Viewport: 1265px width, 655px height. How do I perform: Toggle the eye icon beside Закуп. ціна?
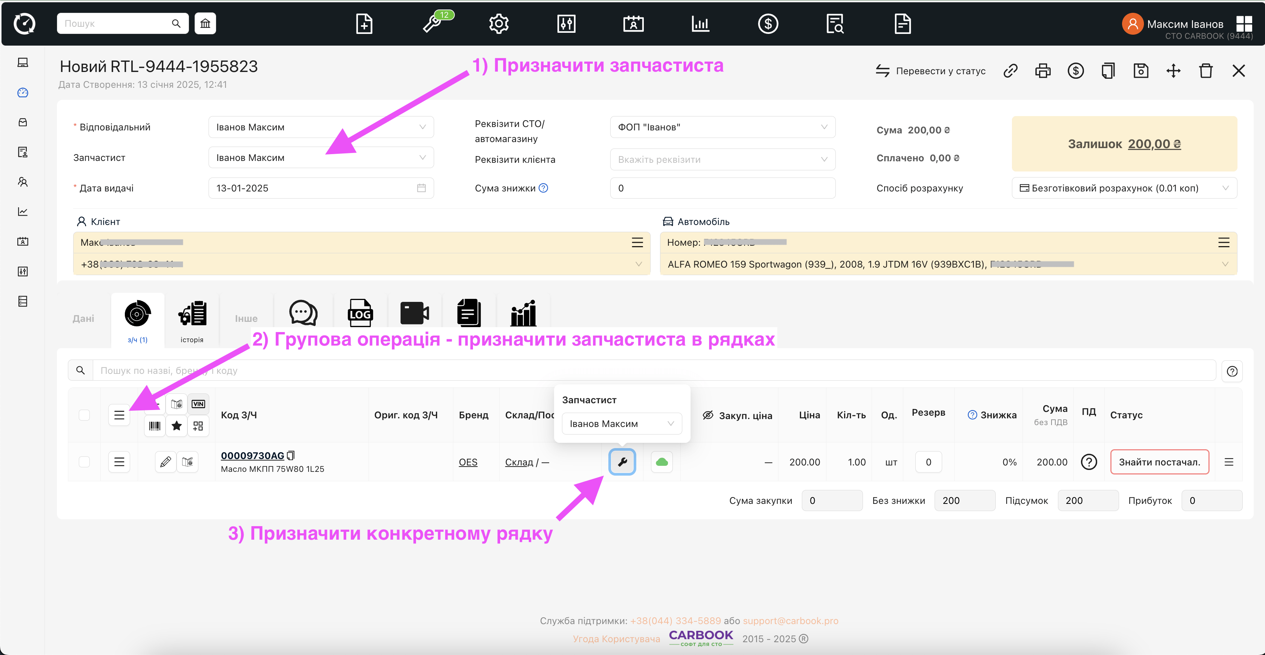pyautogui.click(x=707, y=415)
